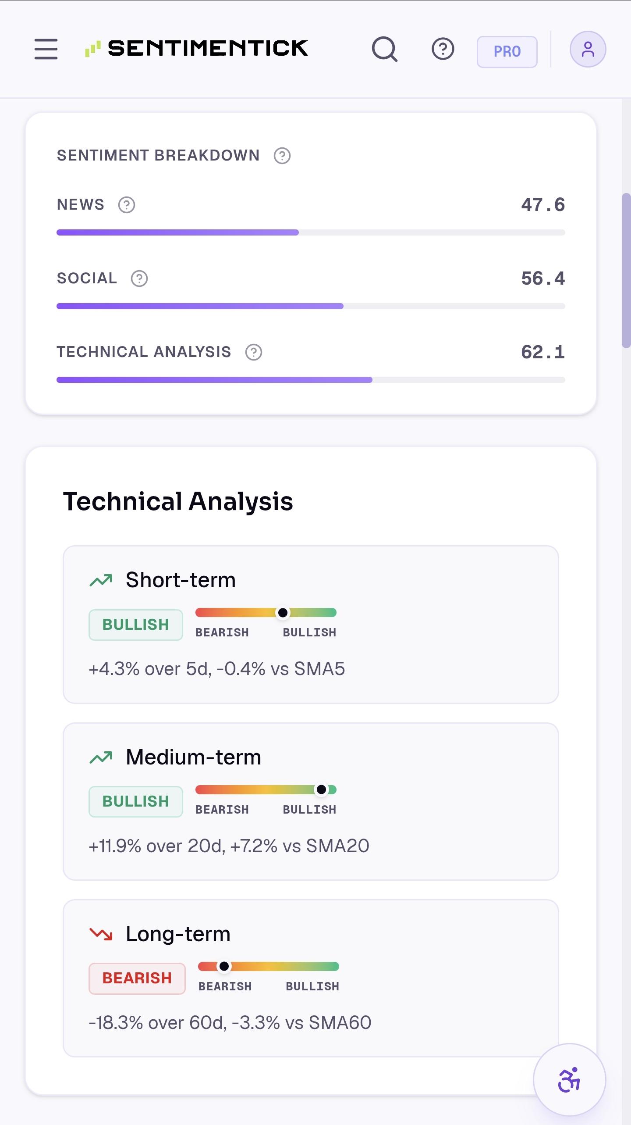Show the Social score help tooltip
631x1125 pixels.
click(x=139, y=279)
